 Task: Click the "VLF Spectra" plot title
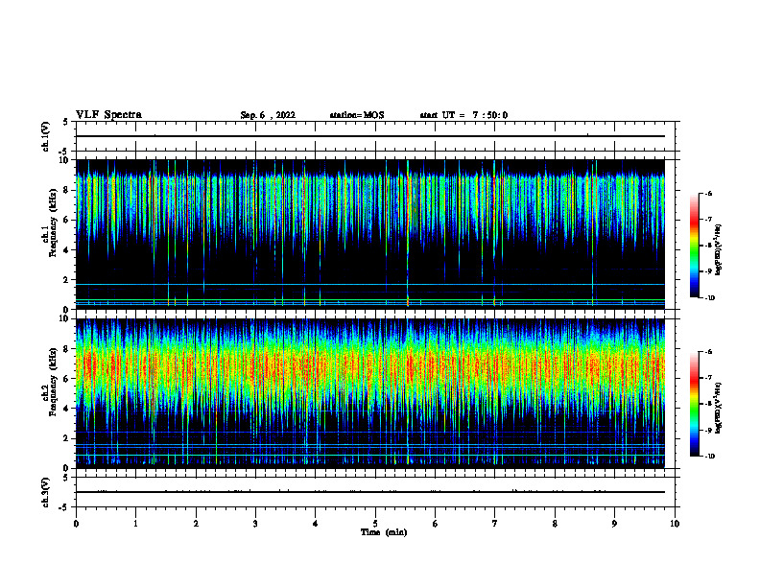click(x=108, y=115)
